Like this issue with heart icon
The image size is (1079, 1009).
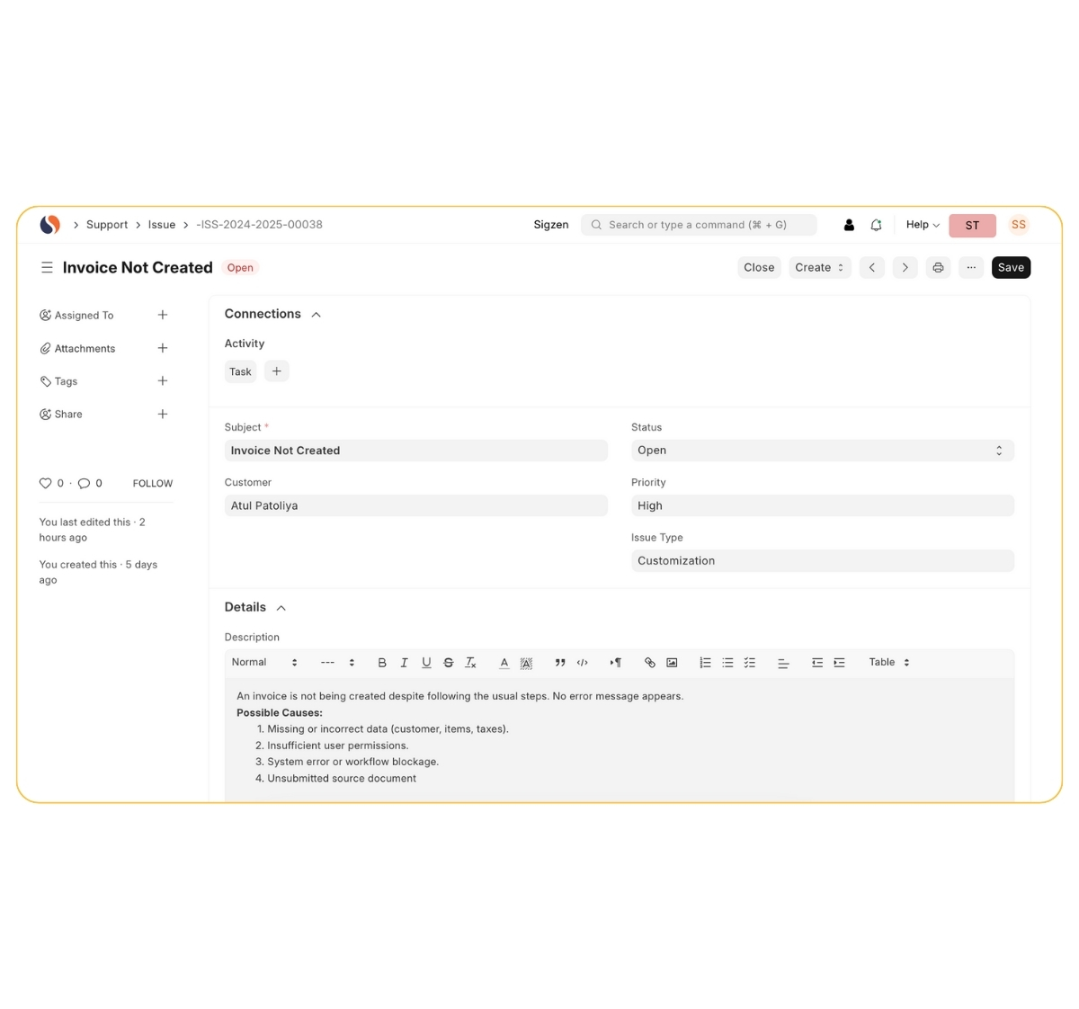coord(45,483)
